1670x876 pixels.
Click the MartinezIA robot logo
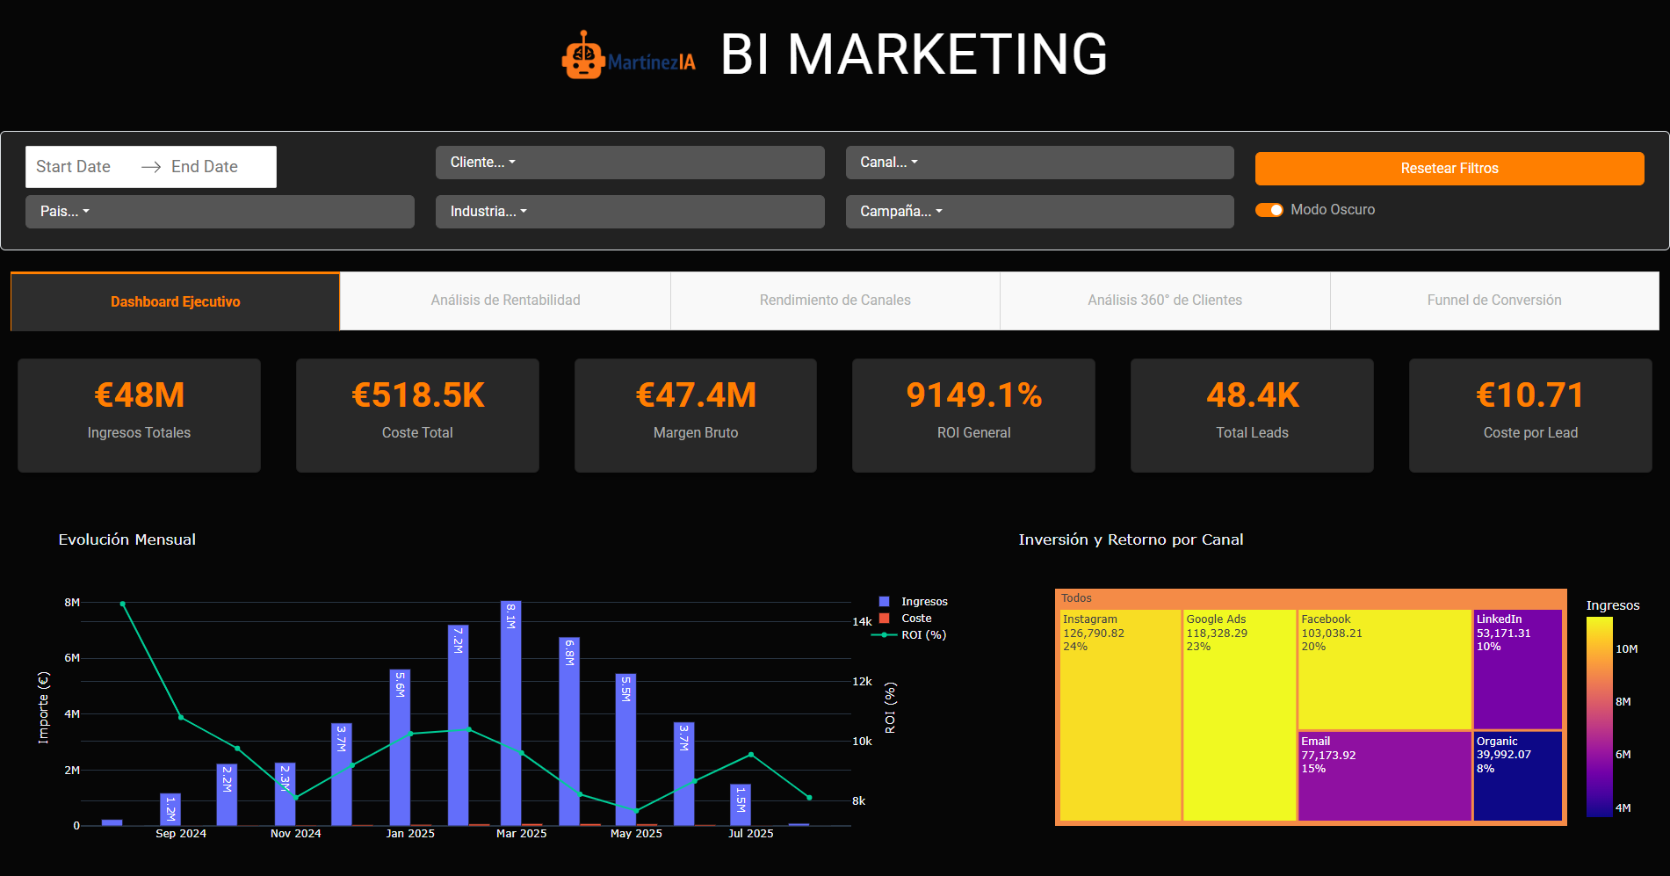(x=583, y=56)
